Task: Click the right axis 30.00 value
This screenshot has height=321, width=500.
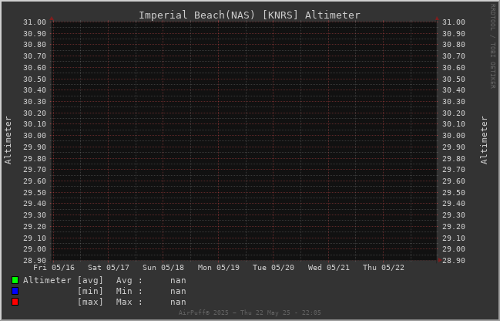Action: click(x=454, y=136)
